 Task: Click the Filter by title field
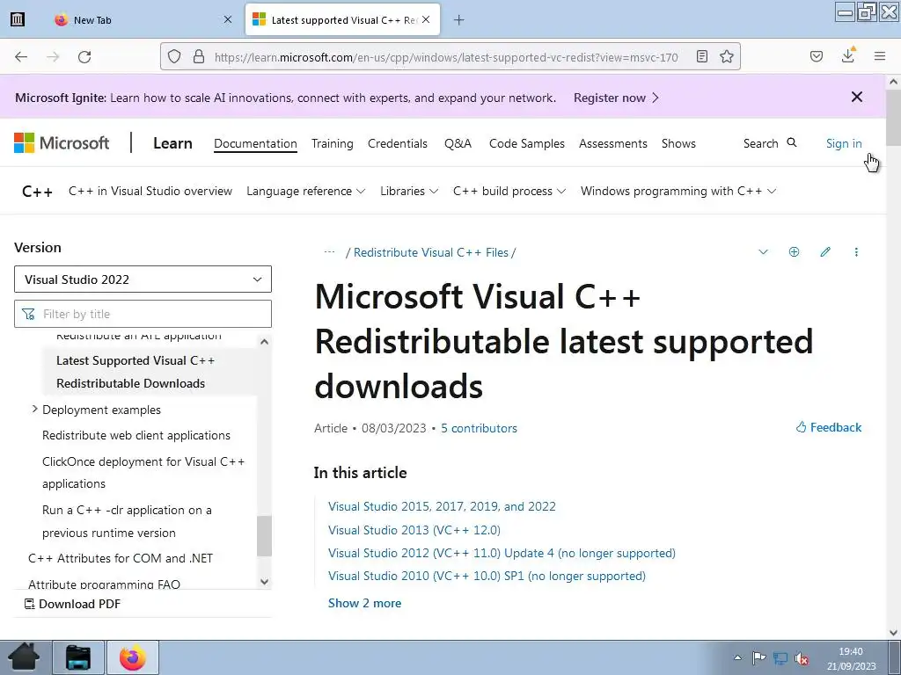coord(143,314)
